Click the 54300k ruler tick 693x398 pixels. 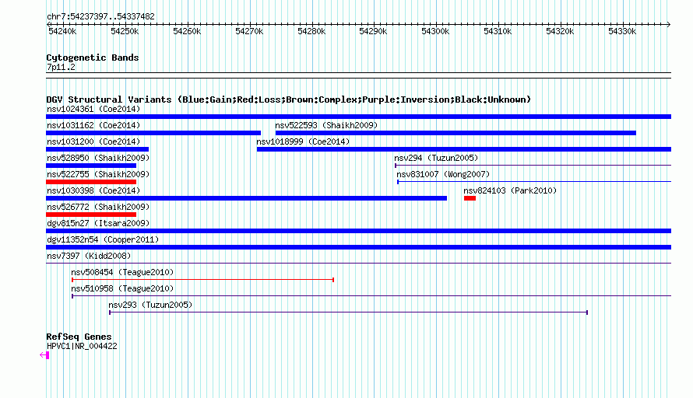[435, 31]
